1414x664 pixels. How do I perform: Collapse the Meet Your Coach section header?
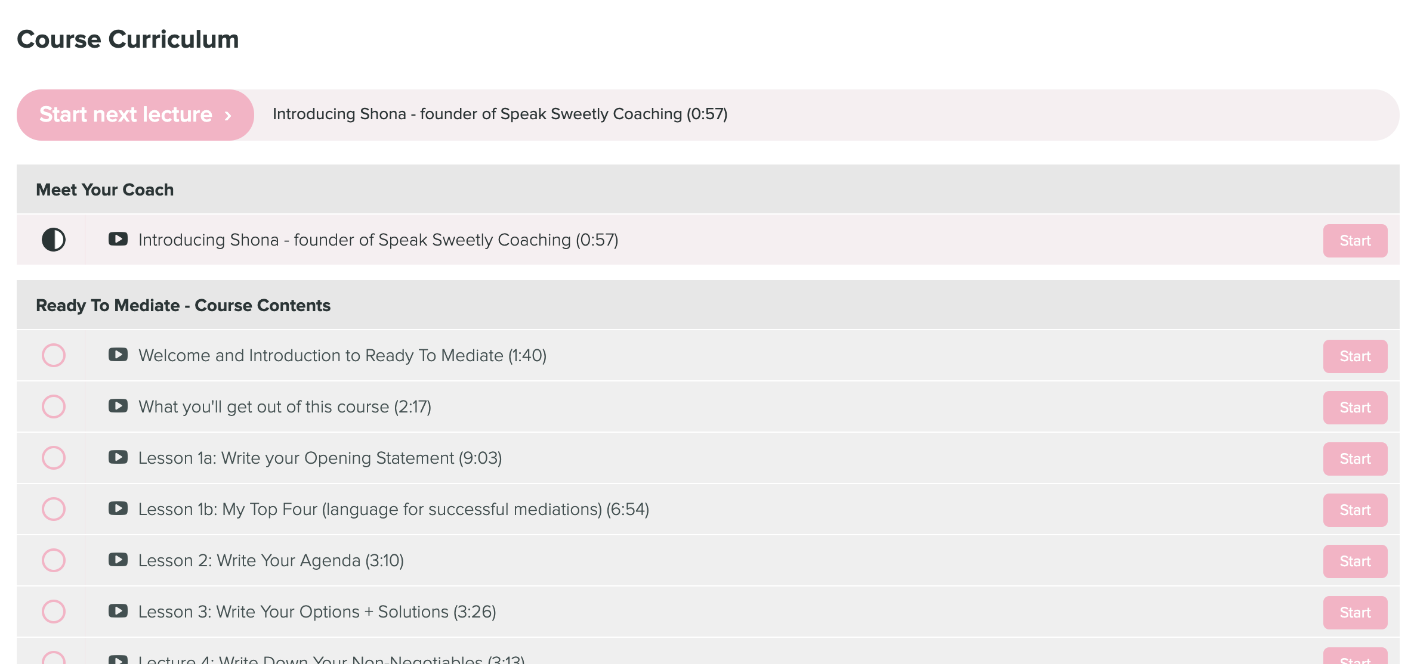(x=708, y=190)
